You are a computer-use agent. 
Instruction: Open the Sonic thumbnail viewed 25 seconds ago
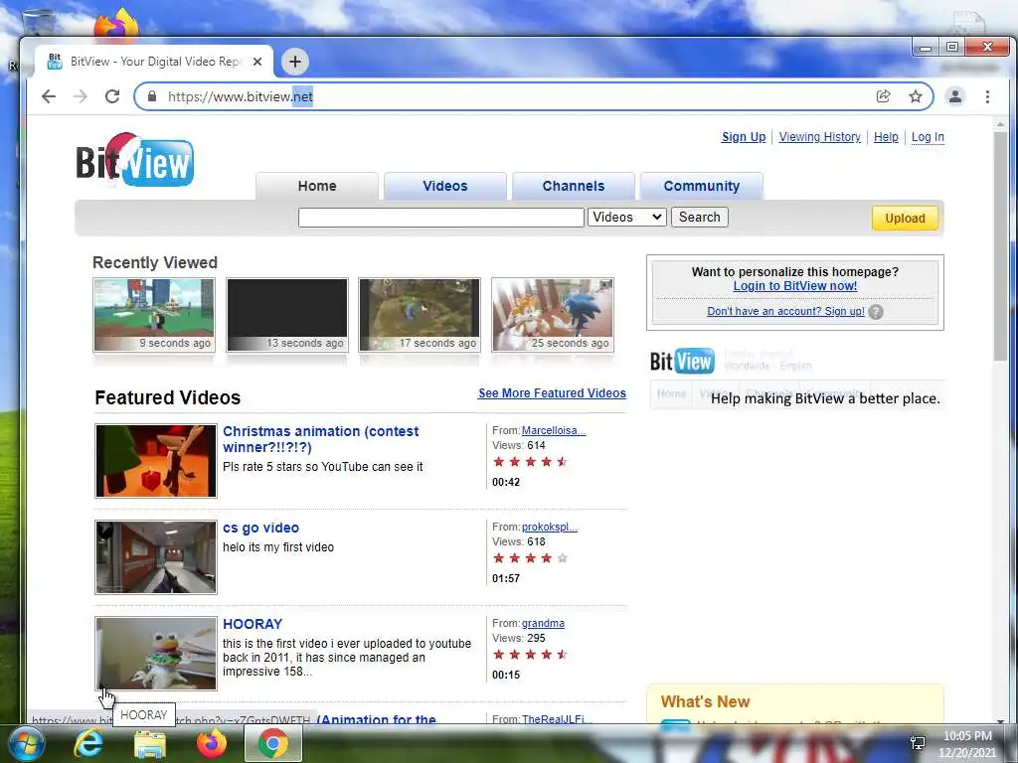pyautogui.click(x=553, y=315)
